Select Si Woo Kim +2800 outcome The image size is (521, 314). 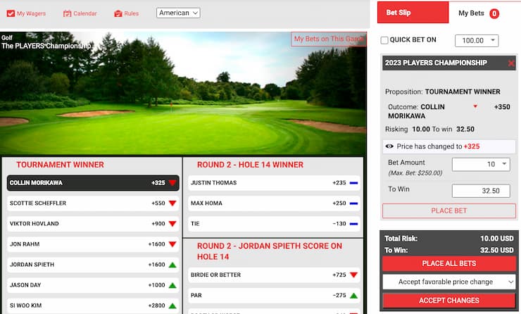point(93,306)
